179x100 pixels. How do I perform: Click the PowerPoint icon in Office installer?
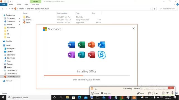pos(91,45)
